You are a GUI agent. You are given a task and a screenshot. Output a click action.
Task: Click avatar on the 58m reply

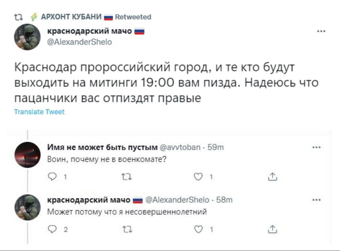pos(27,207)
